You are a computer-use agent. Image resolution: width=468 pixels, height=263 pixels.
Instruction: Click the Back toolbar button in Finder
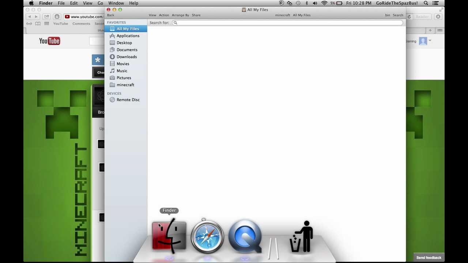(x=110, y=15)
